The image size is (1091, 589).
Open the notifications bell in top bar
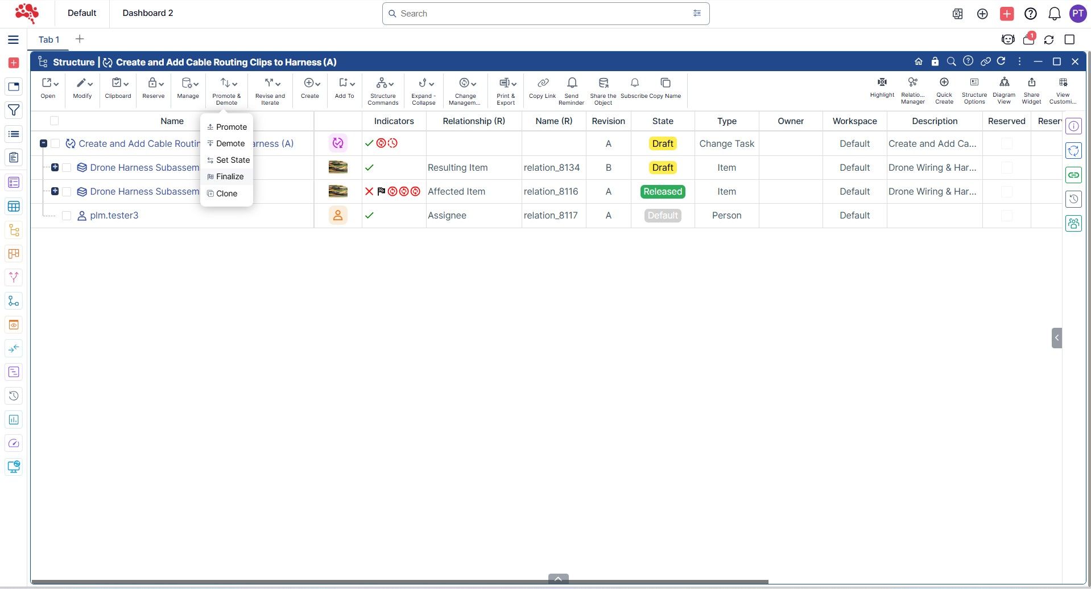click(1054, 14)
